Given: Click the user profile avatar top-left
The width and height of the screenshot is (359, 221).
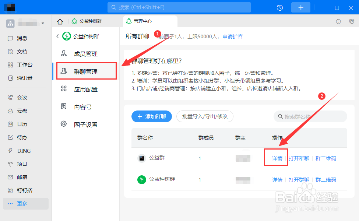Looking at the screenshot, I should click(9, 7).
